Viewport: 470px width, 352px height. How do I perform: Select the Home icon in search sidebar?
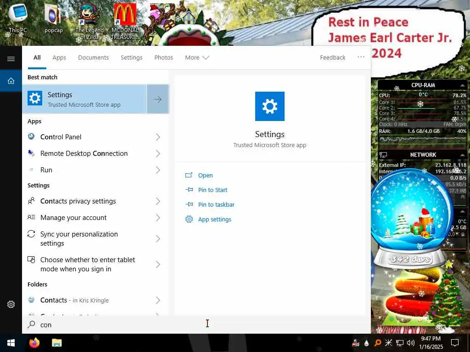click(x=11, y=81)
